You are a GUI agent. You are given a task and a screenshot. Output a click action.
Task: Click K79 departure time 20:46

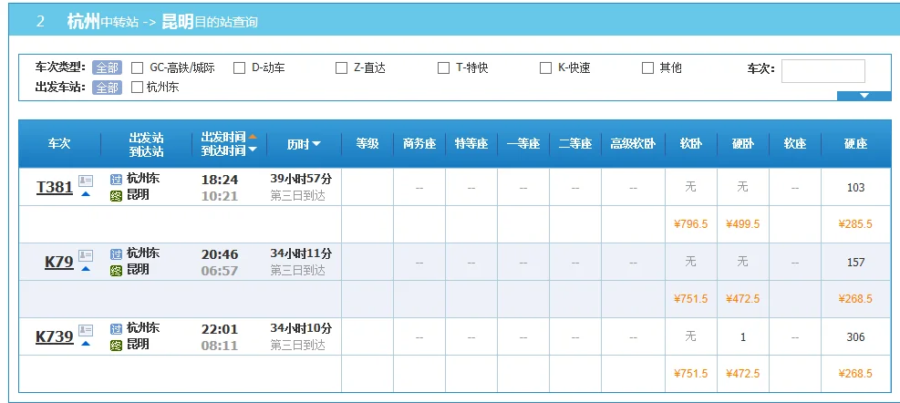pyautogui.click(x=220, y=254)
